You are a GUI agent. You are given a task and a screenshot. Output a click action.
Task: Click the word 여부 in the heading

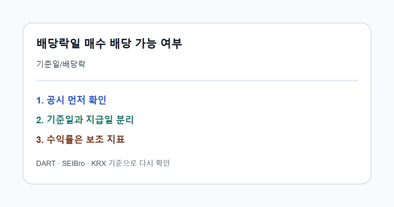(x=171, y=43)
